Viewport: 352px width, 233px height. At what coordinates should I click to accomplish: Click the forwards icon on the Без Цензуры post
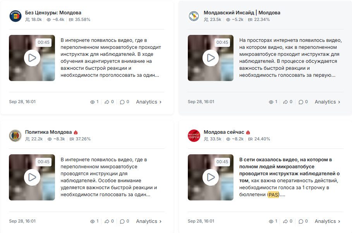point(107,102)
